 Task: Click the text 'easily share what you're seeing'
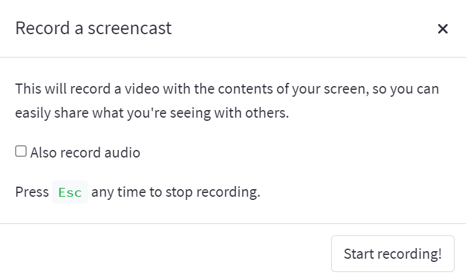pyautogui.click(x=108, y=113)
